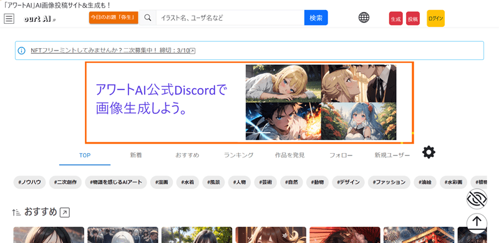Open the NFTフリーミント notice link
Viewport: 499px width, 243px height.
pos(113,51)
